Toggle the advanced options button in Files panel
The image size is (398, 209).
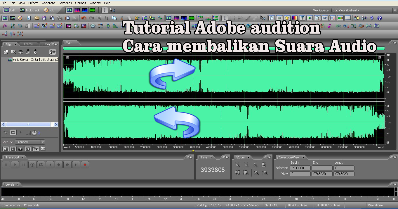pos(53,52)
